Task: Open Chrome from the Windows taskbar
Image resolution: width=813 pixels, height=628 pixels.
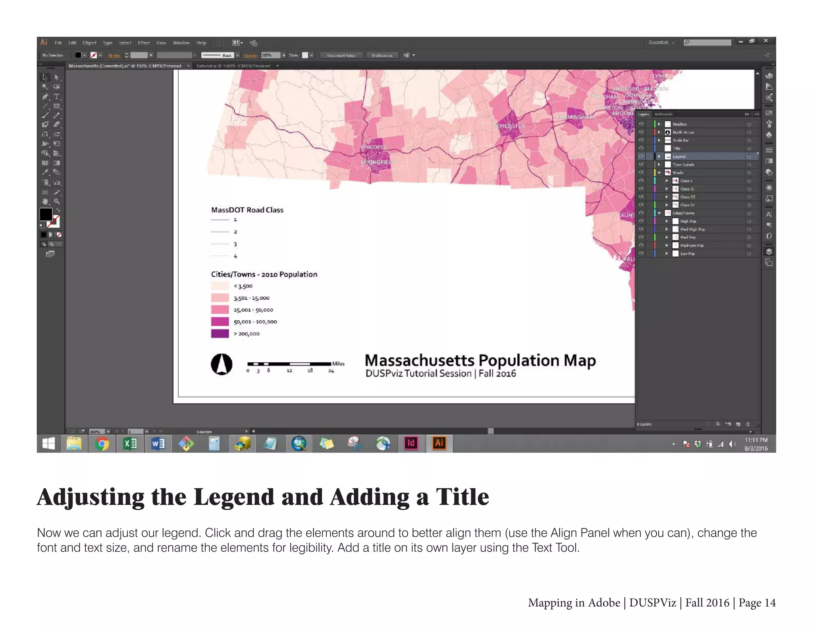Action: (102, 443)
